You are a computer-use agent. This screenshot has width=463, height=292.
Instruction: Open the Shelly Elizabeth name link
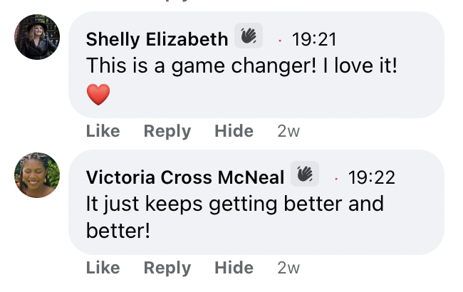(157, 39)
